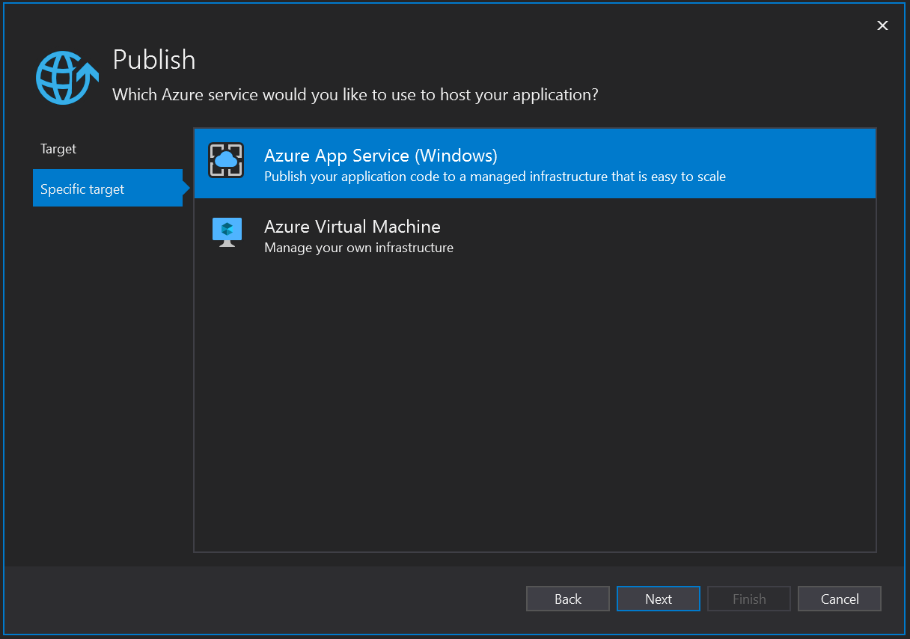Click the Azure Virtual Machine monitor icon
910x639 pixels.
point(226,232)
